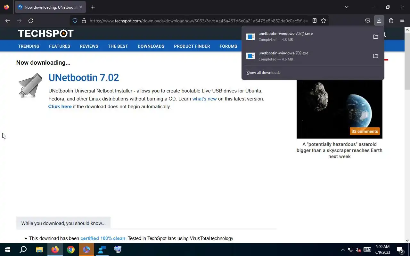Open the FEATURES menu item
The height and width of the screenshot is (256, 410).
[x=60, y=46]
